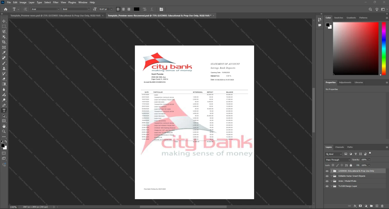The height and width of the screenshot is (209, 389).
Task: Expand the LICENSE: Educational & Prop Use Only group
Action: pos(331,171)
